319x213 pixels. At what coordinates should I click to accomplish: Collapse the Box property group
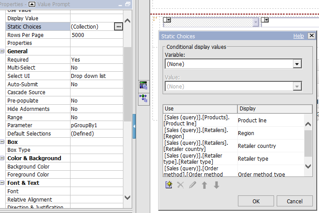(2, 142)
